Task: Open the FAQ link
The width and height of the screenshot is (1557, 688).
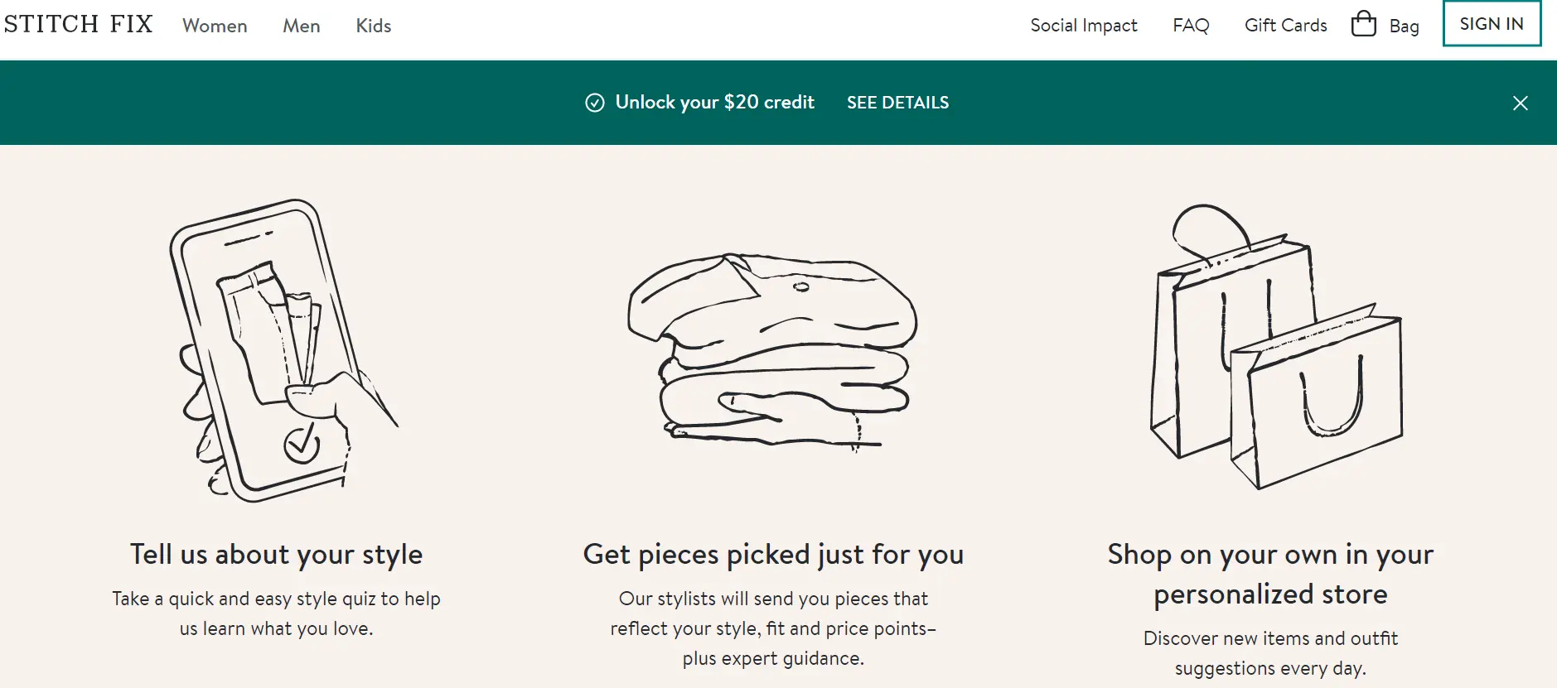Action: click(x=1191, y=26)
